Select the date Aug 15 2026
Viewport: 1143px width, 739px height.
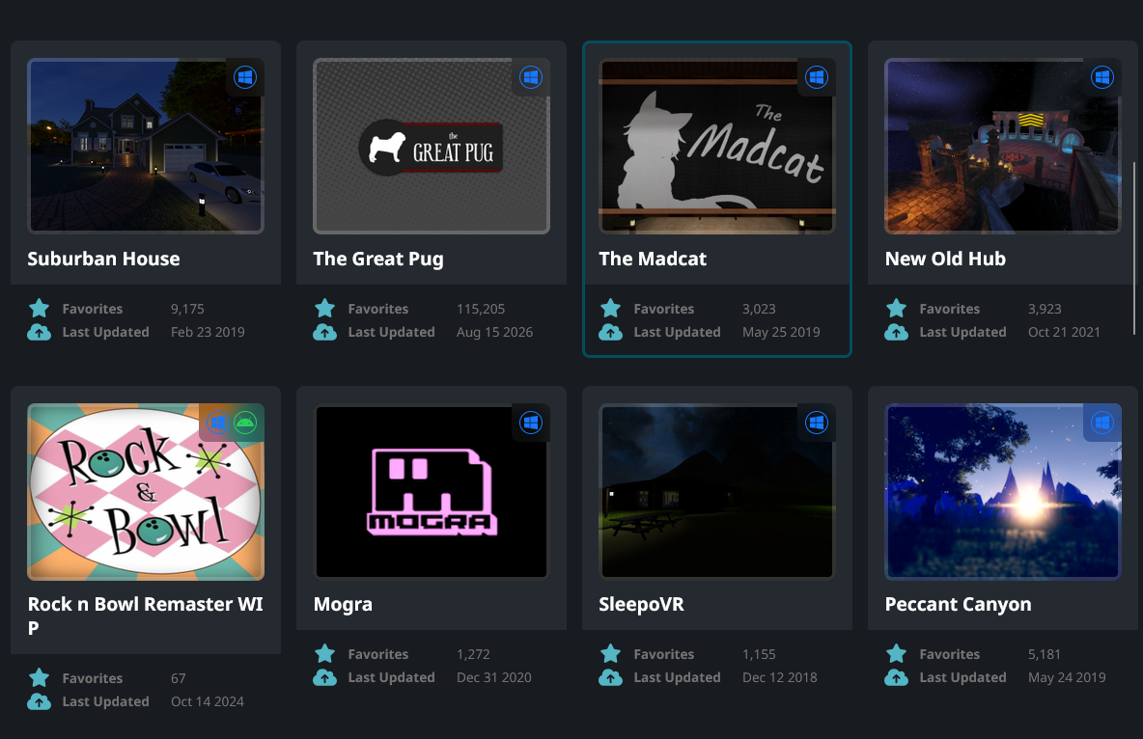point(495,332)
